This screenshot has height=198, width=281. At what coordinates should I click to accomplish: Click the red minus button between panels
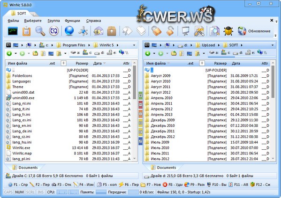pyautogui.click(x=141, y=105)
